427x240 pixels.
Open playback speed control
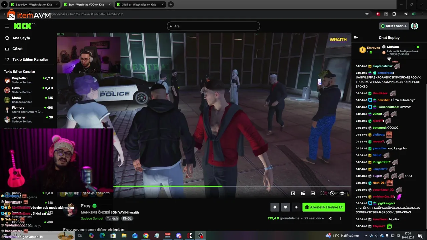click(332, 193)
